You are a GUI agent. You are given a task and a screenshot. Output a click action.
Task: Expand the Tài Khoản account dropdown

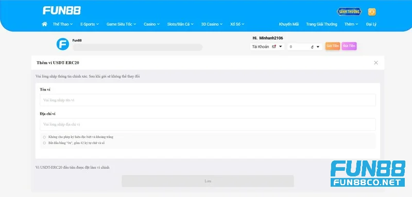267,47
